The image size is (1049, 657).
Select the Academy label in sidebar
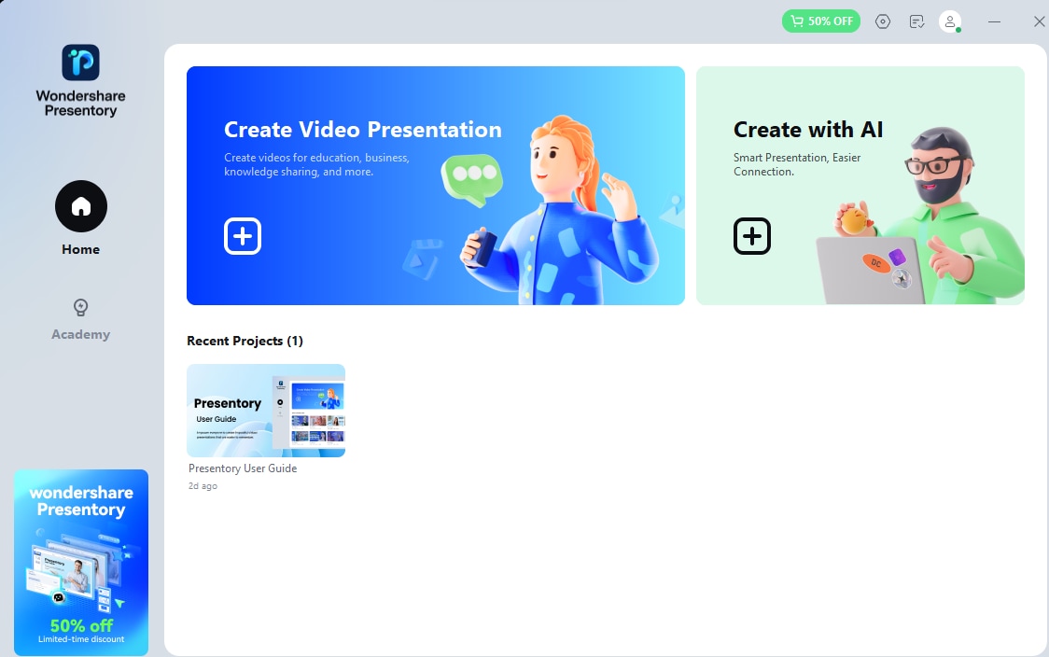coord(81,334)
